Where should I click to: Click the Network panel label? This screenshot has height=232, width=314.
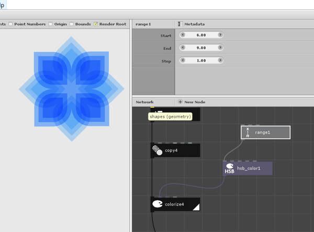click(x=144, y=102)
